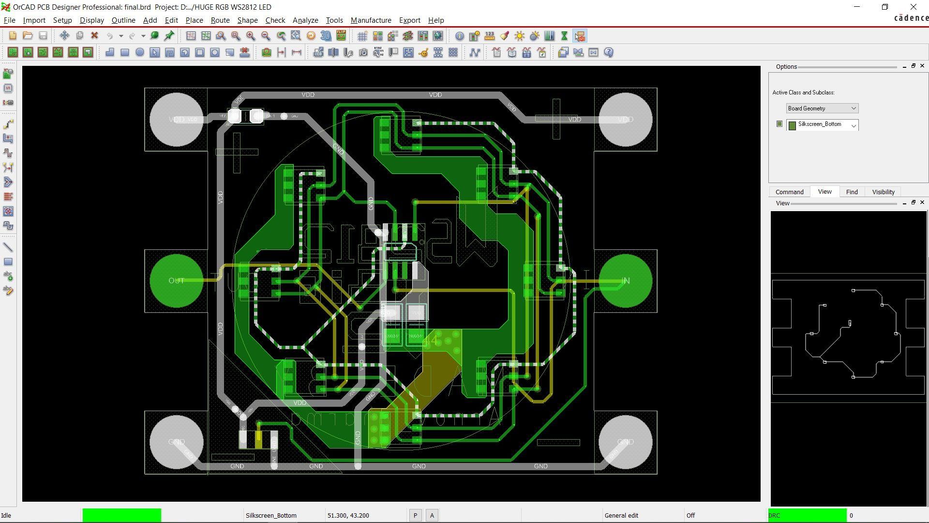Open the Shadow Mode toggle icon
This screenshot has width=929, height=523.
[x=534, y=36]
